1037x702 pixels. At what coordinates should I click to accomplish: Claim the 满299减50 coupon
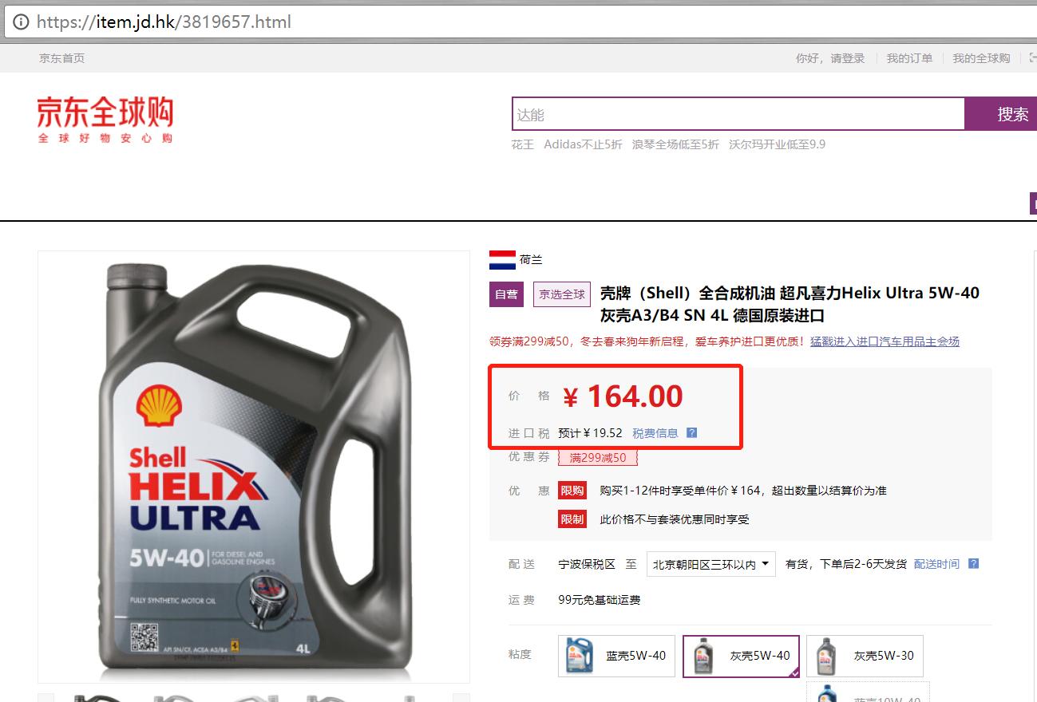coord(598,458)
